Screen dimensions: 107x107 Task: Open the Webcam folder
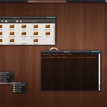click(36, 42)
